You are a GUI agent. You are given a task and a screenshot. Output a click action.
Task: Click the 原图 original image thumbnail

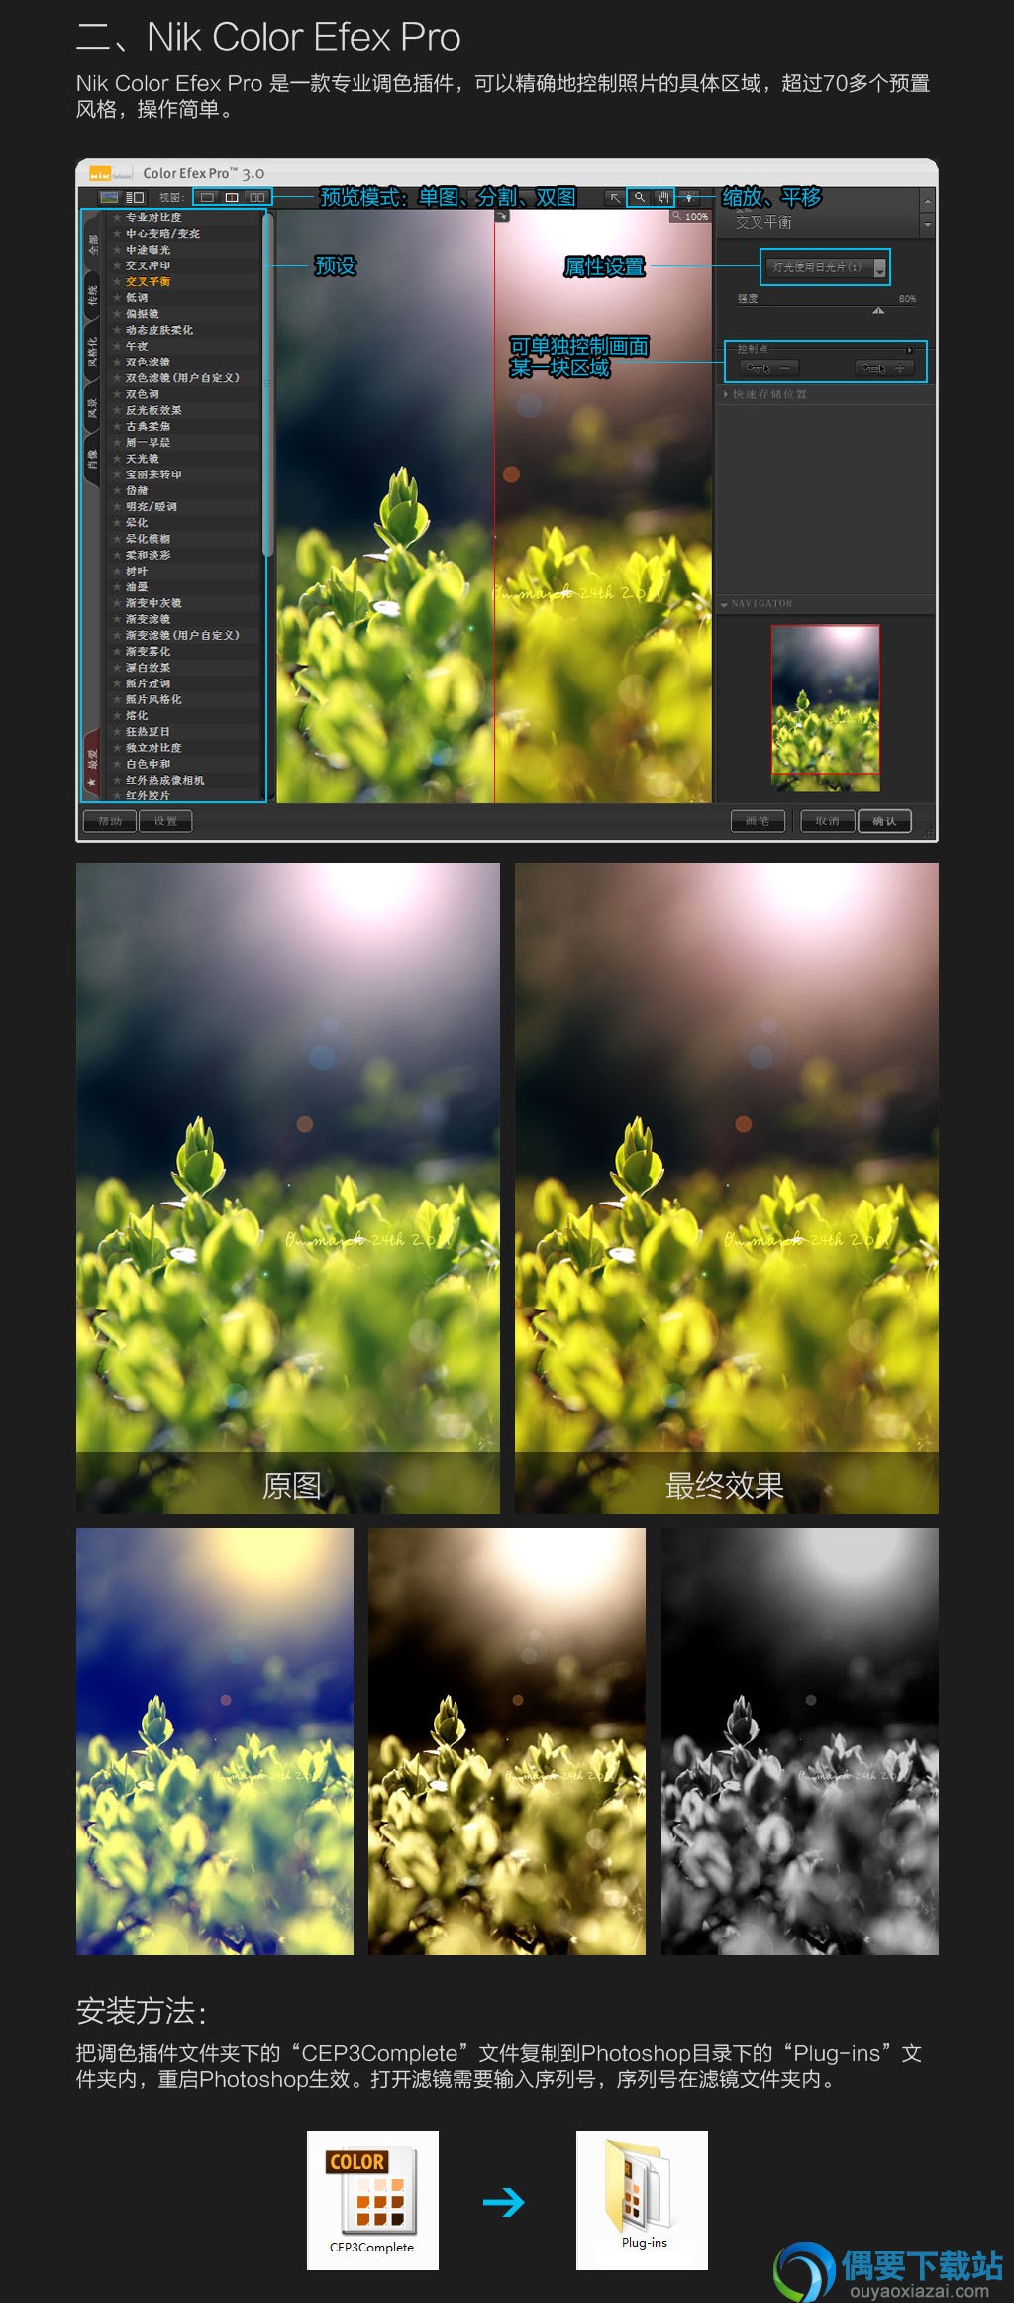[x=288, y=1188]
